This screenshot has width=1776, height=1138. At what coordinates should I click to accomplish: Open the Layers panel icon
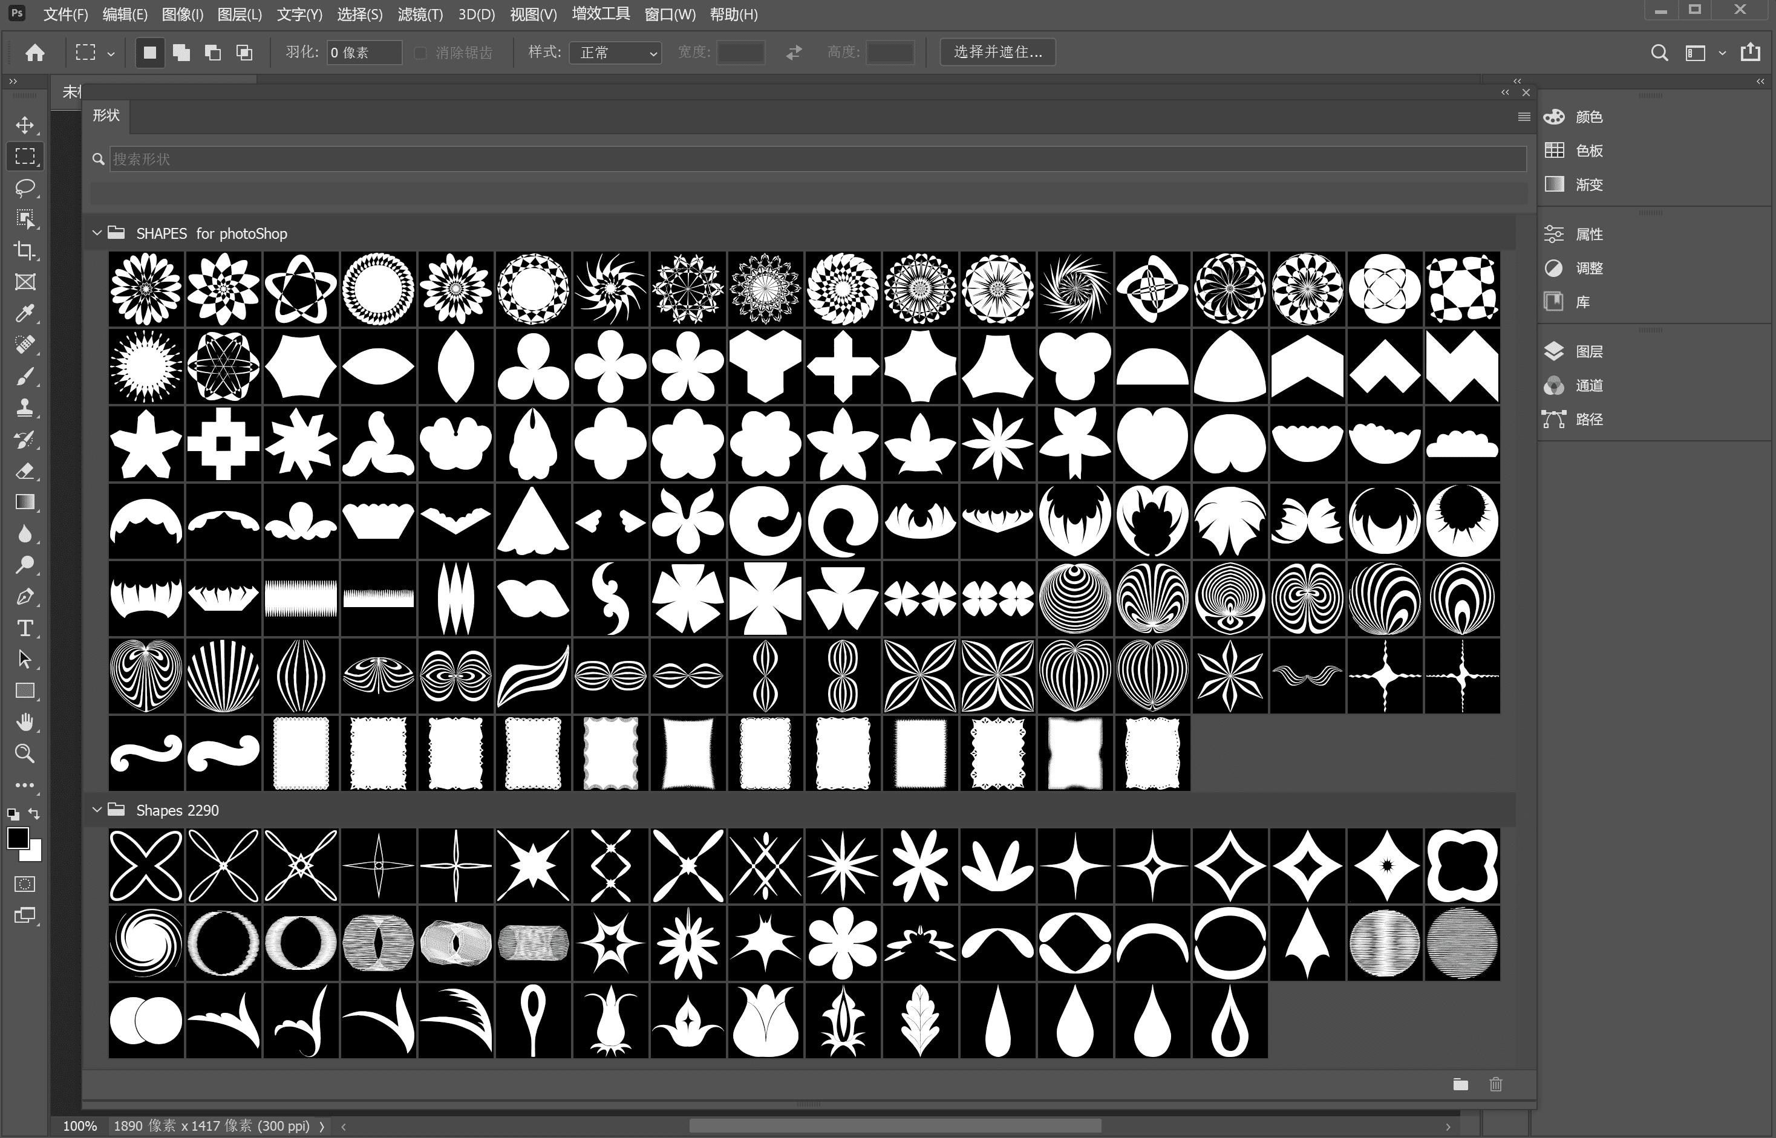coord(1554,351)
